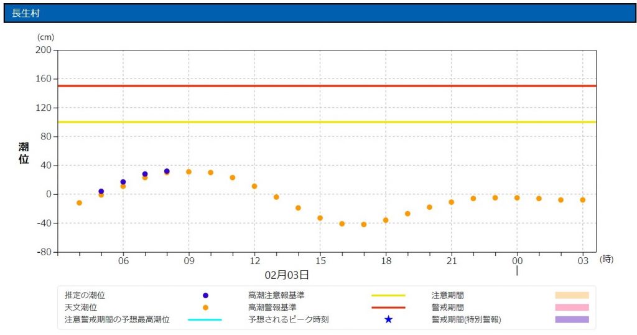The image size is (637, 335).
Task: Click the blue estimated tide point at 06 o'clock
Action: tap(123, 182)
